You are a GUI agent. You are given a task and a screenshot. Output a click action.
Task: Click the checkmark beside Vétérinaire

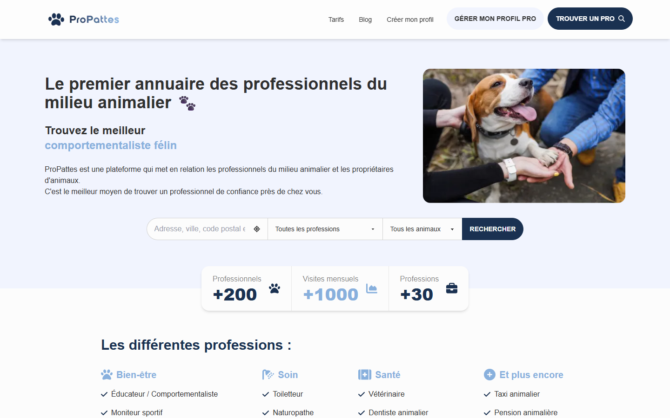tap(362, 394)
